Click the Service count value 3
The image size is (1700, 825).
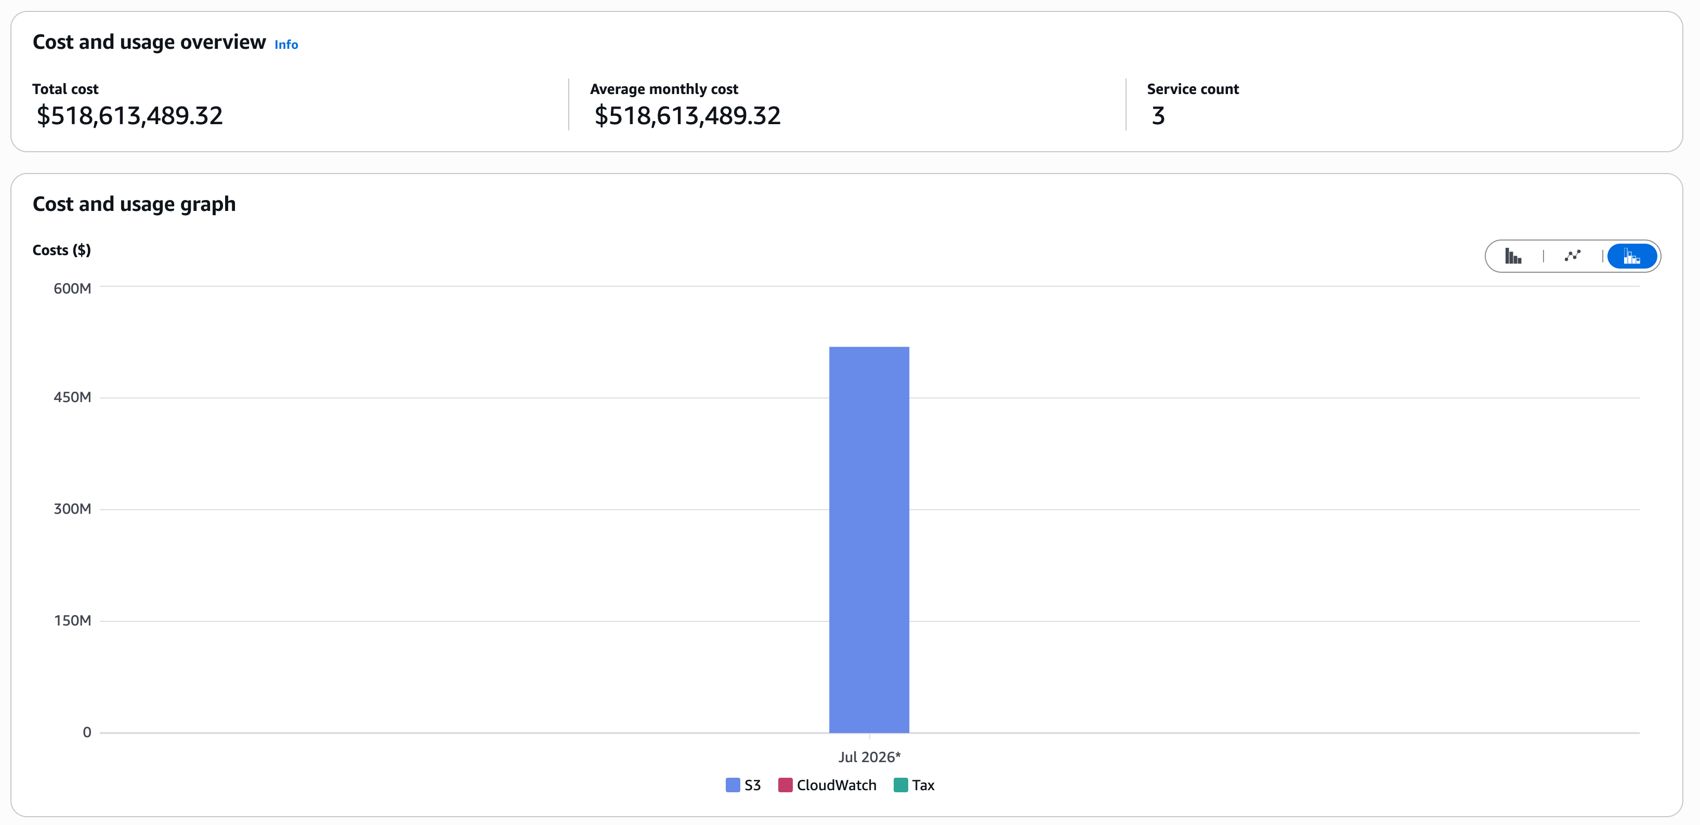point(1158,116)
